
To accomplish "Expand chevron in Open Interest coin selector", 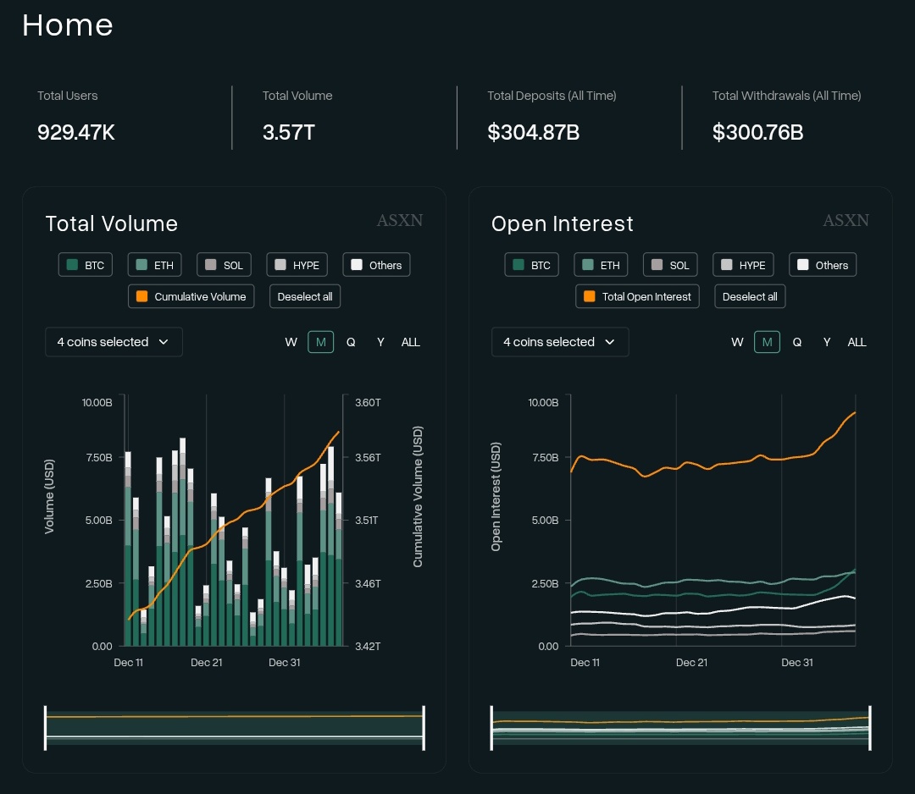I will [610, 342].
